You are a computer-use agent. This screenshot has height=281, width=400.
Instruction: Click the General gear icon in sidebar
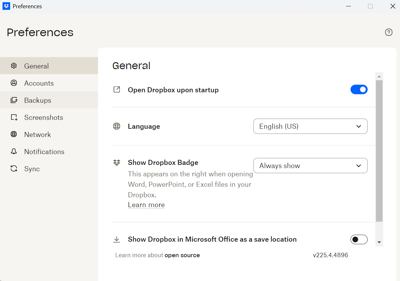14,66
